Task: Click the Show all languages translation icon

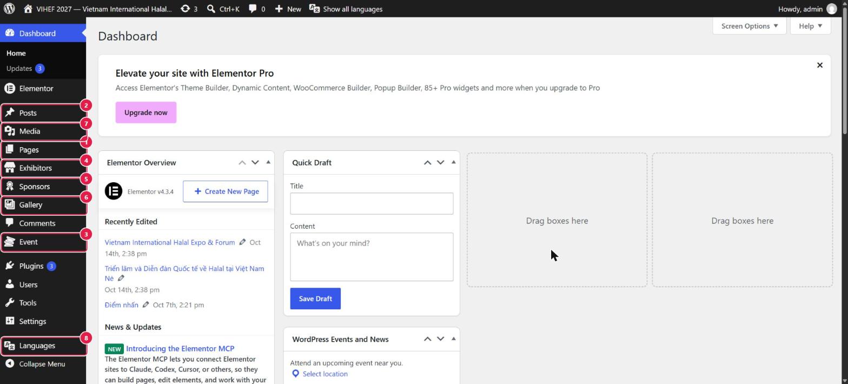Action: [314, 9]
